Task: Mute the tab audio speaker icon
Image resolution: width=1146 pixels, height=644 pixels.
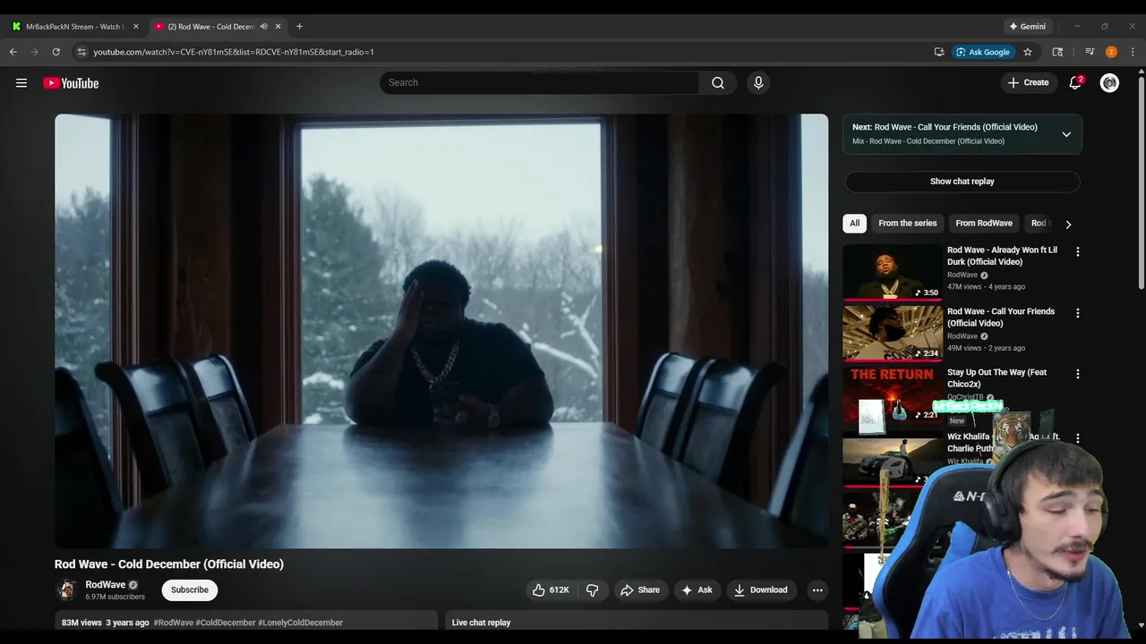Action: click(263, 27)
